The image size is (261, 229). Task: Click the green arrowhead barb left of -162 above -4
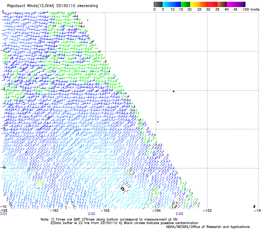[36, 82]
